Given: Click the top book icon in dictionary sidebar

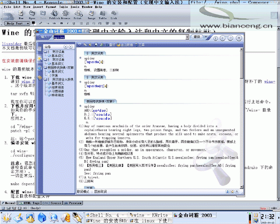Looking at the screenshot, I should 40,49.
